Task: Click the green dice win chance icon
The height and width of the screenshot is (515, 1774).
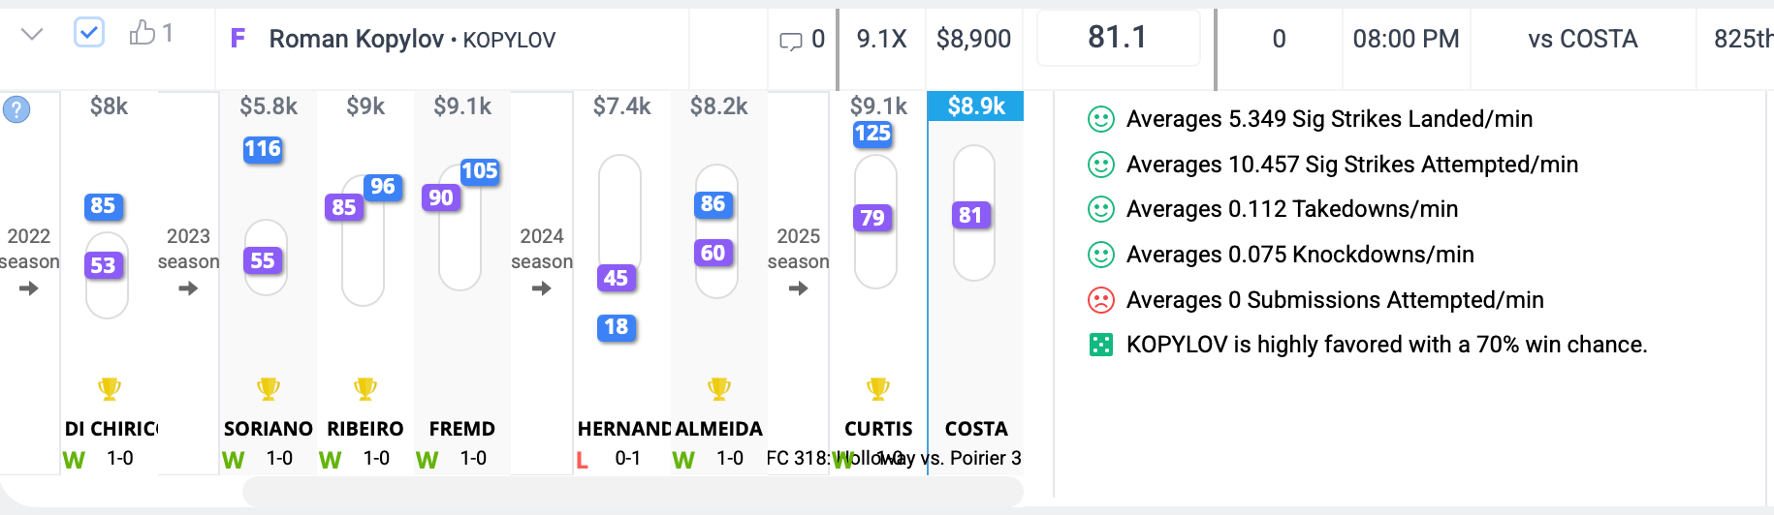Action: [1101, 345]
